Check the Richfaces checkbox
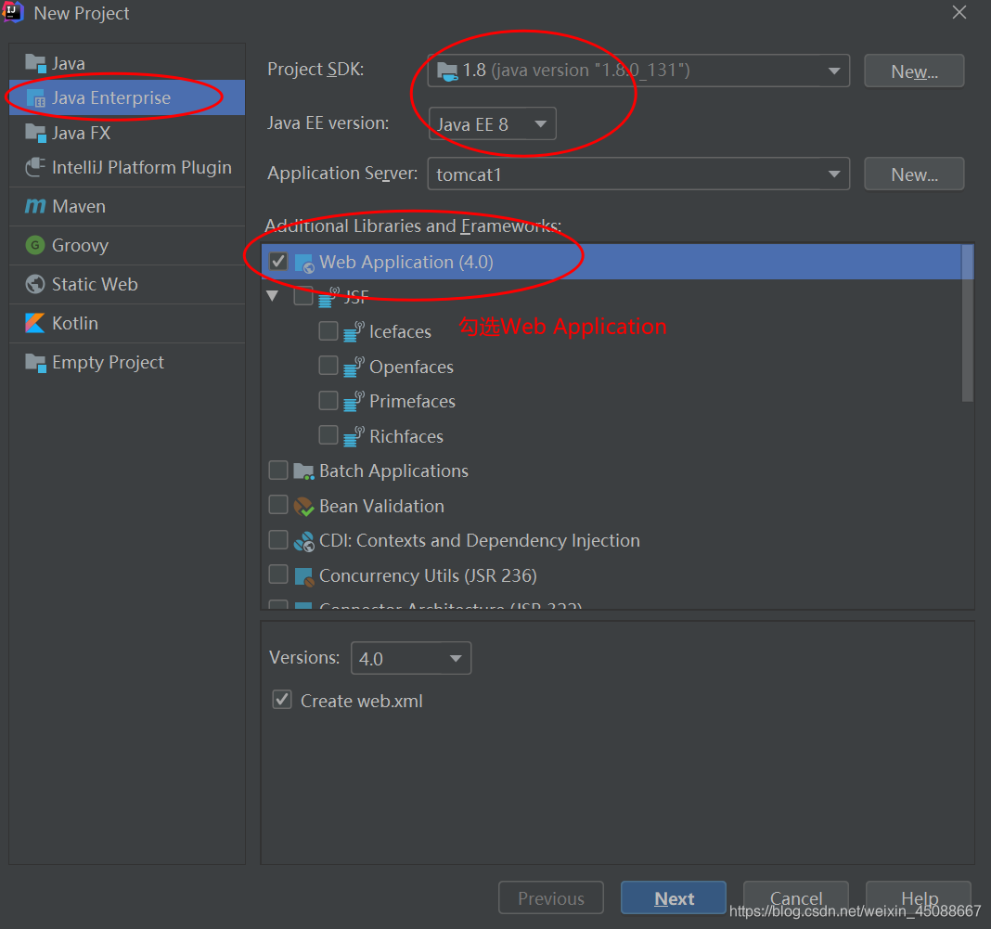 click(x=328, y=434)
